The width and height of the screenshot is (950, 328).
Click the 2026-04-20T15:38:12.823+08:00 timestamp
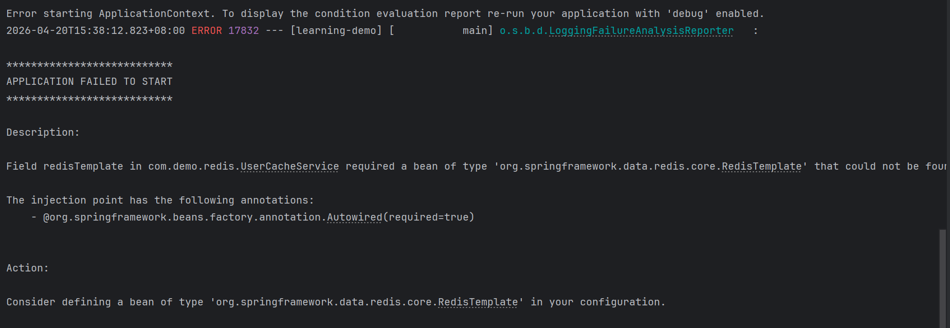[96, 31]
